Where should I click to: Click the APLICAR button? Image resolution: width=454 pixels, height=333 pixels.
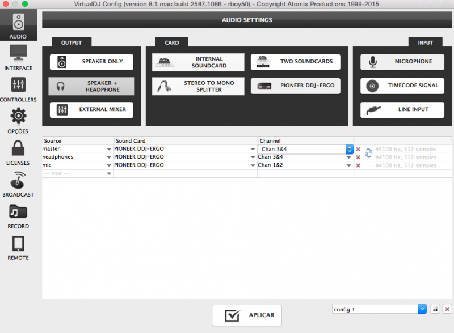[x=246, y=315]
